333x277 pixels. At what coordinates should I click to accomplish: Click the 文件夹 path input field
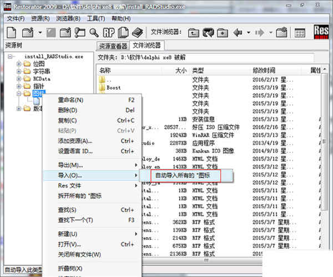217,57
